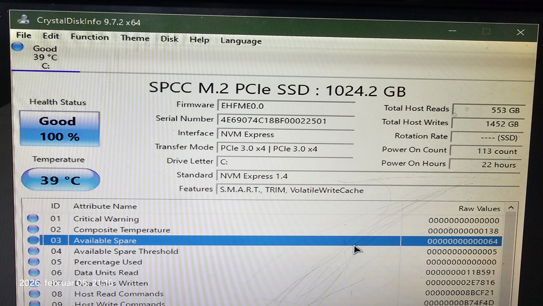
Task: Click the Percentage Used status circle icon
Action: 34,262
